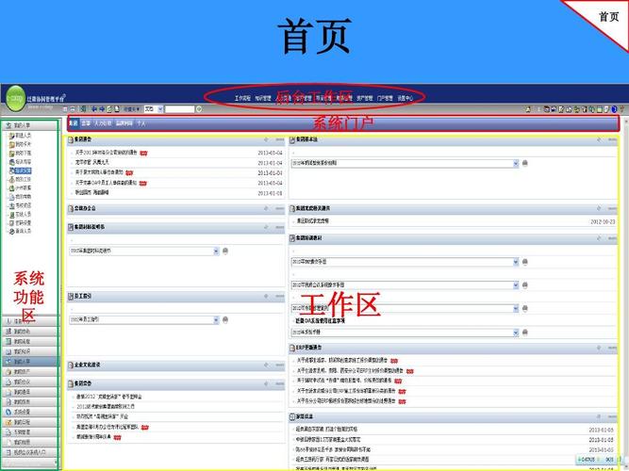Image resolution: width=629 pixels, height=471 pixels.
Task: Open the 我的流程 sidebar section
Action: pyautogui.click(x=29, y=342)
